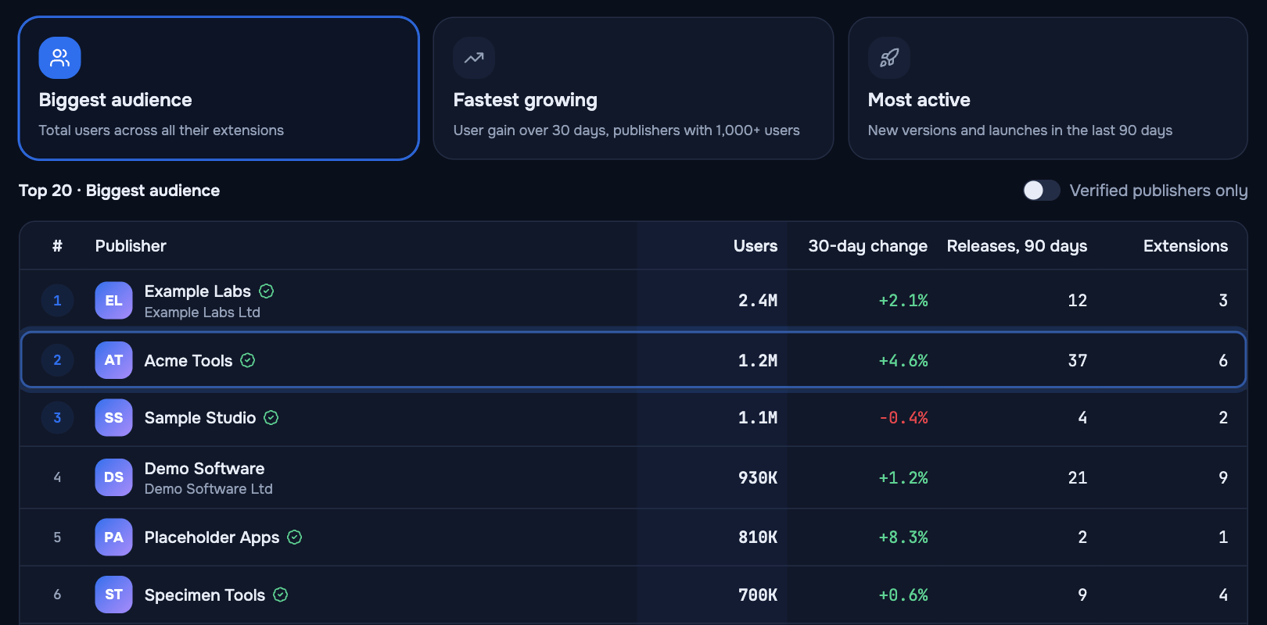1267x625 pixels.
Task: Click the AT avatar for Acme Tools
Action: click(x=113, y=360)
